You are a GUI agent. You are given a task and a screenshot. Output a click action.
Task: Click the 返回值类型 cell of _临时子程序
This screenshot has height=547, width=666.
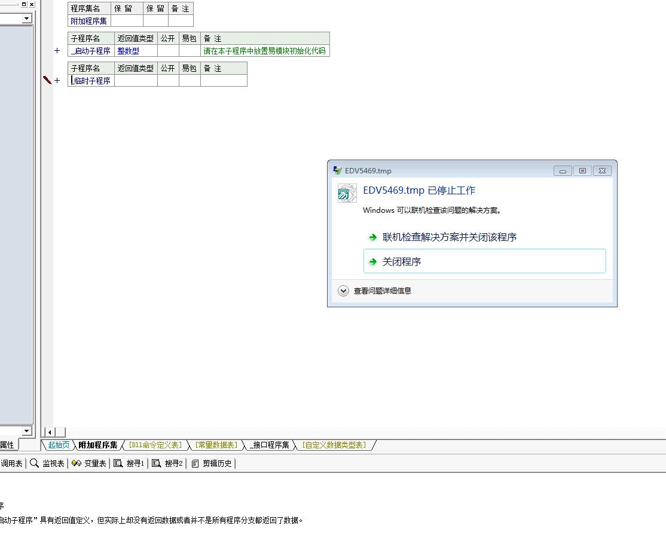click(x=136, y=81)
